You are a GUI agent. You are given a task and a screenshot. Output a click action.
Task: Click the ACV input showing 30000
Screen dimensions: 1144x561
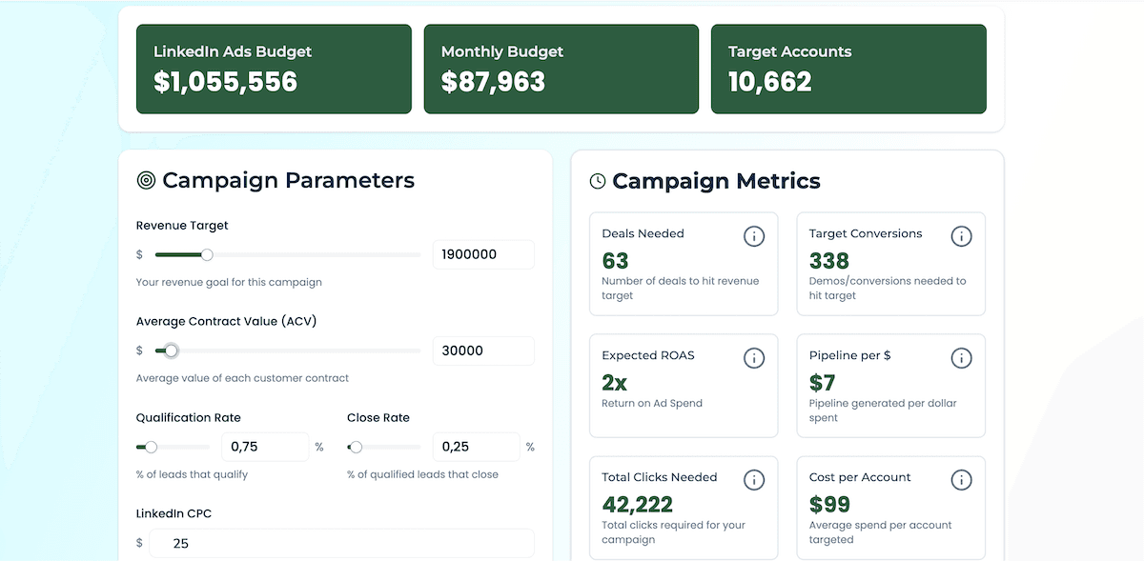(x=483, y=351)
